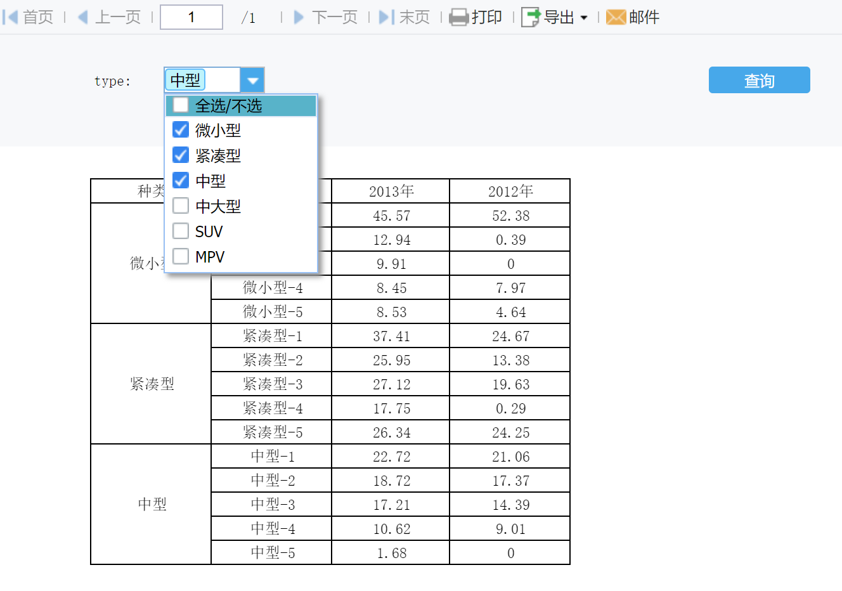Uncheck the 中型 option in the list

point(181,181)
